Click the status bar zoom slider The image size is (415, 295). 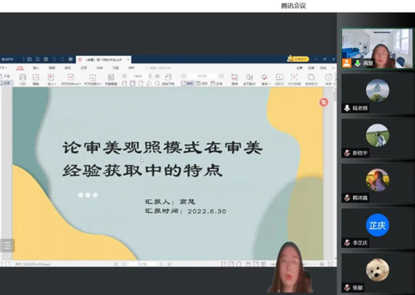[x=312, y=264]
